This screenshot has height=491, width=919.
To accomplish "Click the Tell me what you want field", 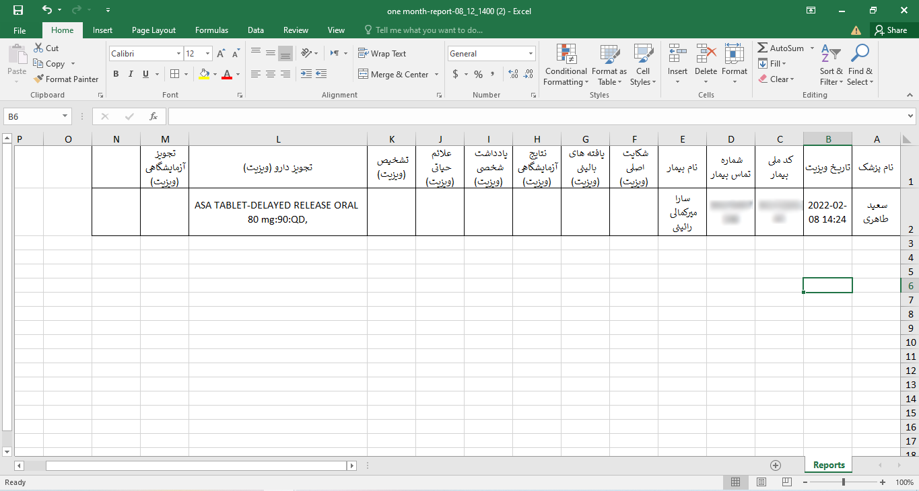I will (423, 30).
